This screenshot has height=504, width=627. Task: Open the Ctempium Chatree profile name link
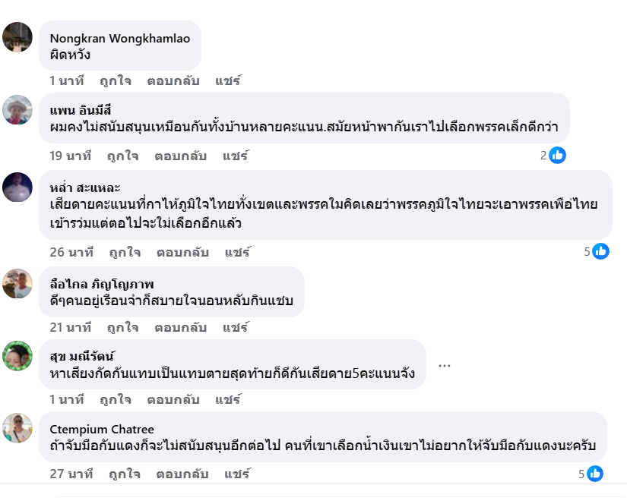point(102,429)
